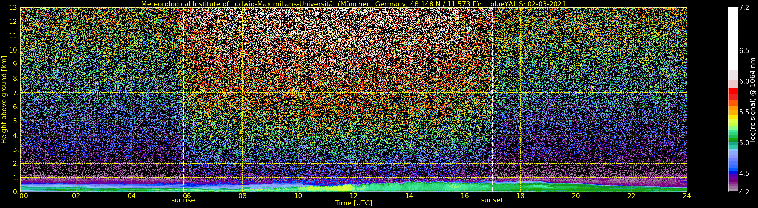Click the time axis tick '00'

(24, 196)
